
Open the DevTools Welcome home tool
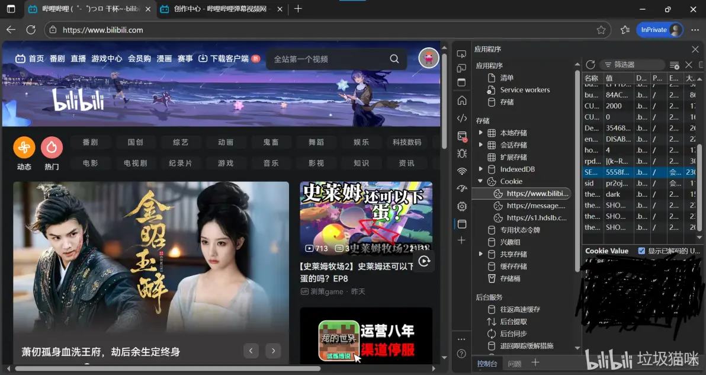coord(462,100)
